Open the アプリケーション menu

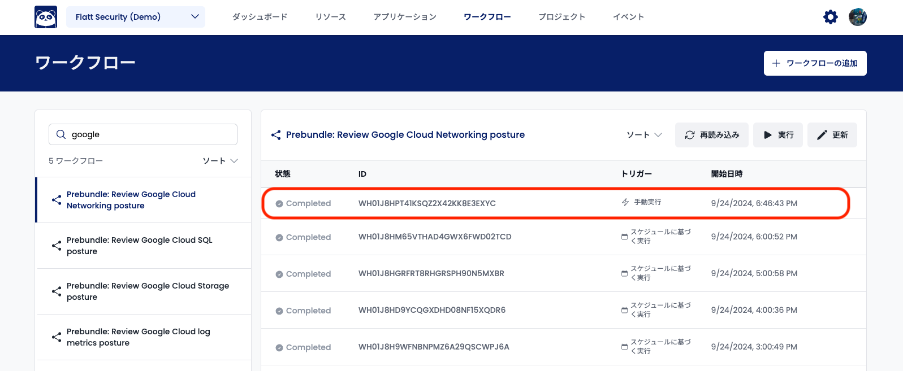point(405,17)
